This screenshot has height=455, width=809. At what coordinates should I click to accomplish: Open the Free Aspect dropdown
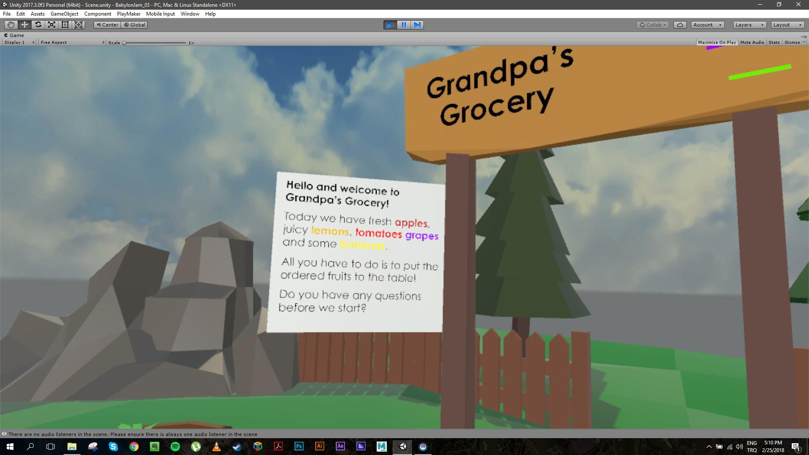point(72,42)
